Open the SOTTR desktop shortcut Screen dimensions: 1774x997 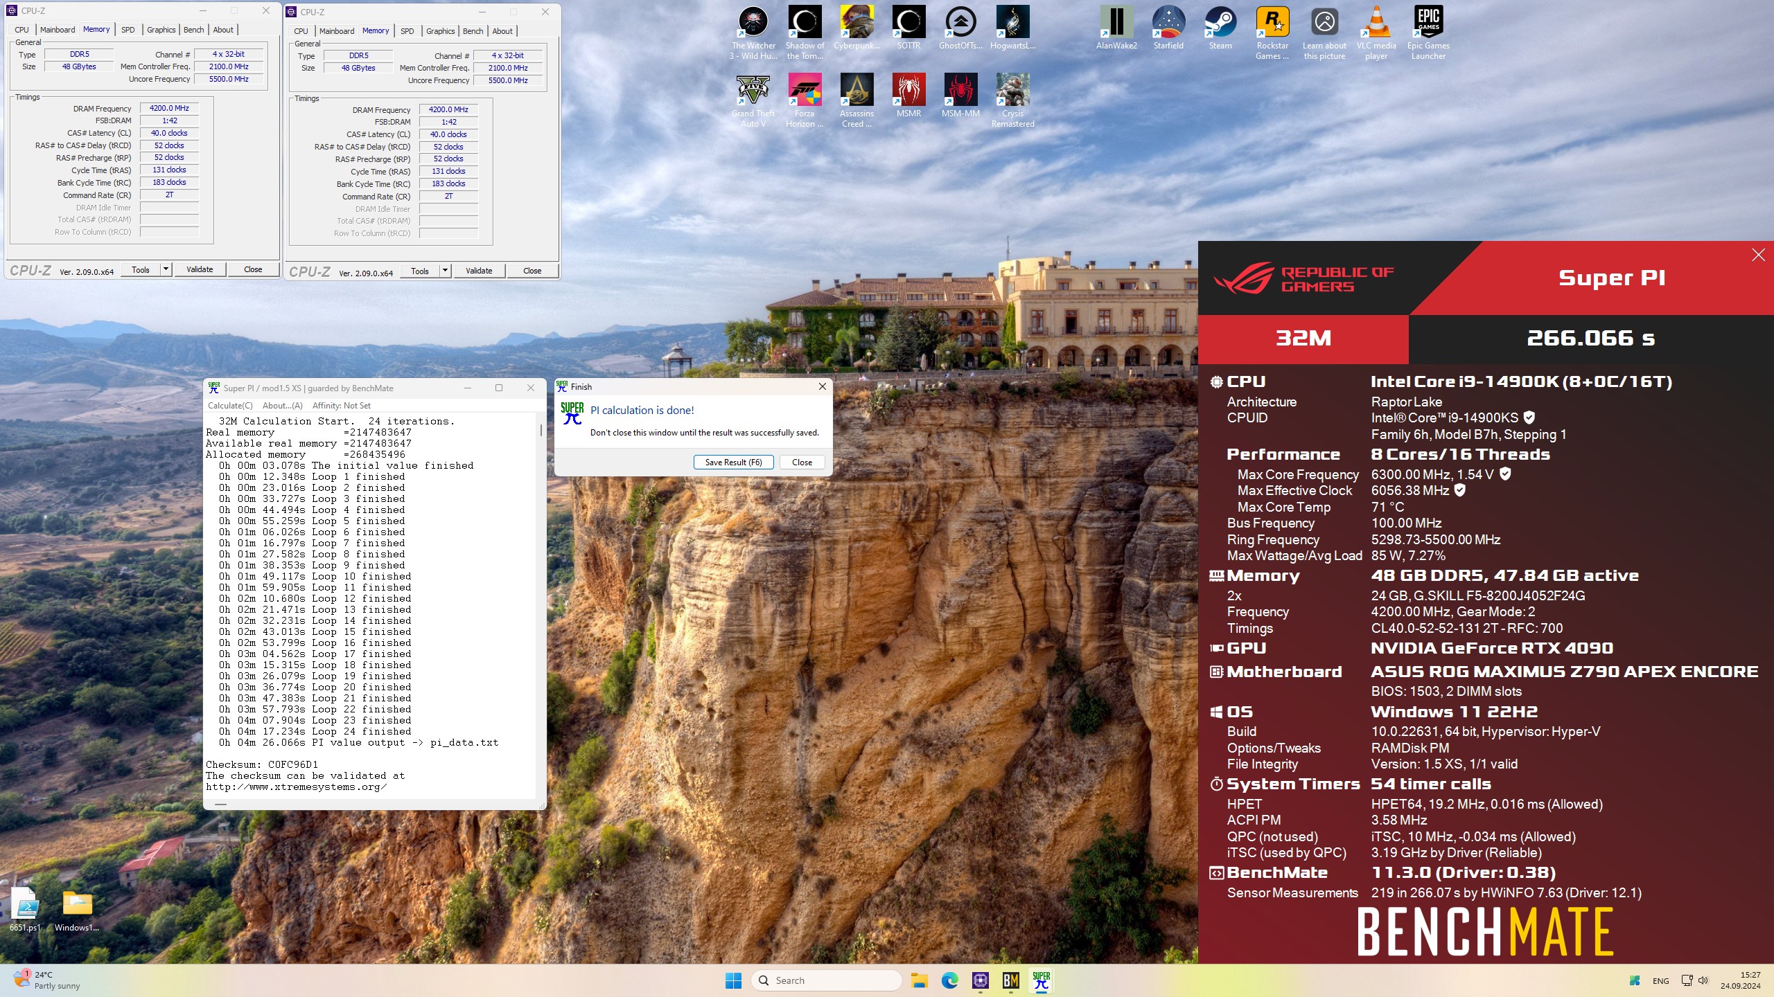[908, 28]
